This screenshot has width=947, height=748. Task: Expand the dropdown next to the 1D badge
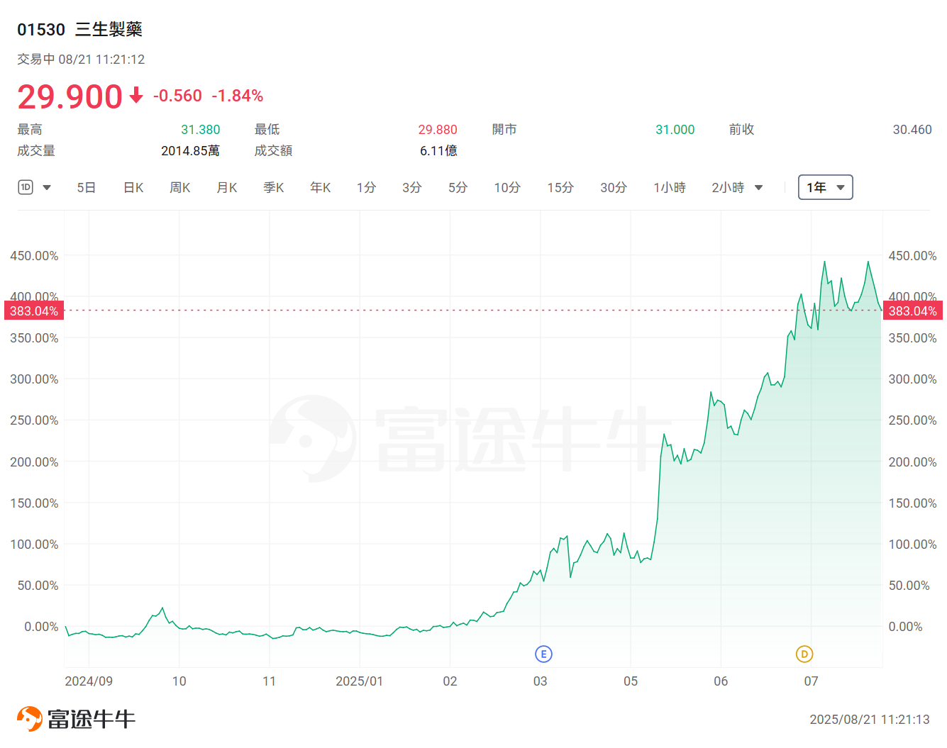(x=47, y=187)
